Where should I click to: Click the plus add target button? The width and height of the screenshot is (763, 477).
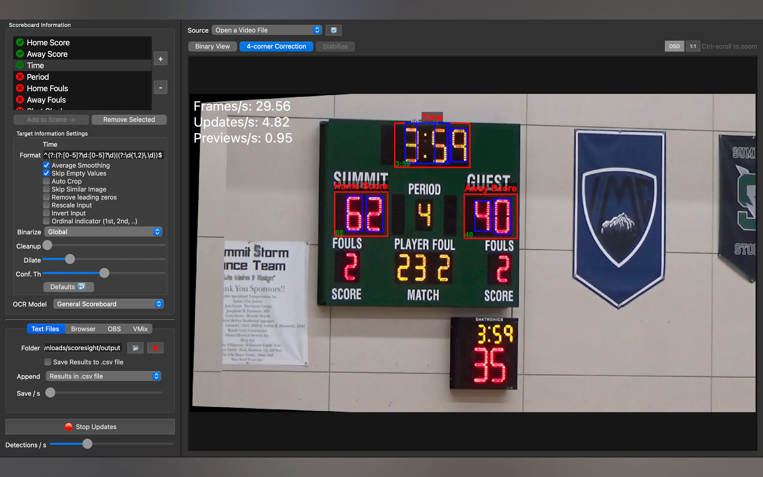(160, 59)
